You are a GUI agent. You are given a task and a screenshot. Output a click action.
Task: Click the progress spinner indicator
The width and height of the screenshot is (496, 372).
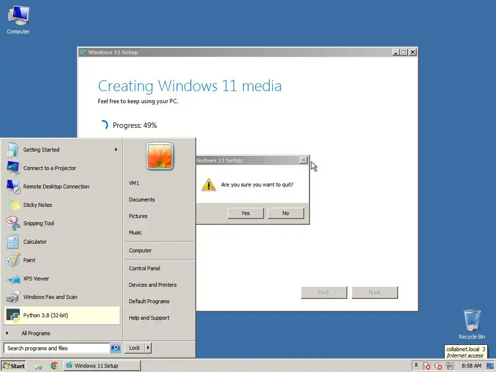pyautogui.click(x=104, y=125)
